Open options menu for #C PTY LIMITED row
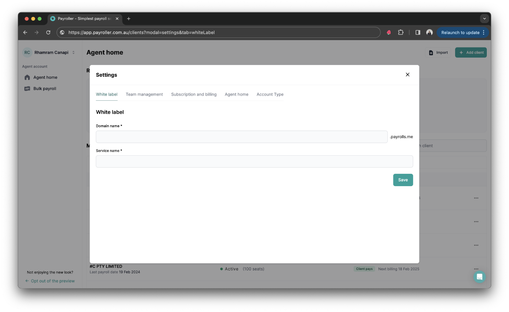 [x=476, y=269]
